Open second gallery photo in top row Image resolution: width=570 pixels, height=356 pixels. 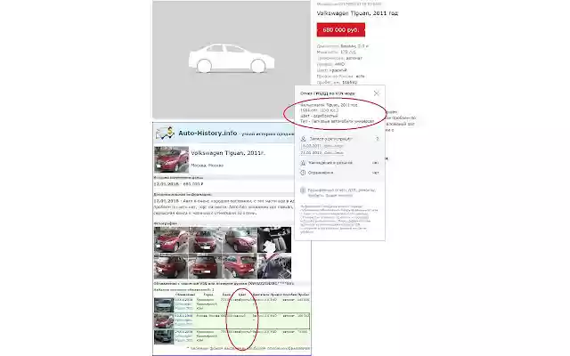(x=206, y=239)
